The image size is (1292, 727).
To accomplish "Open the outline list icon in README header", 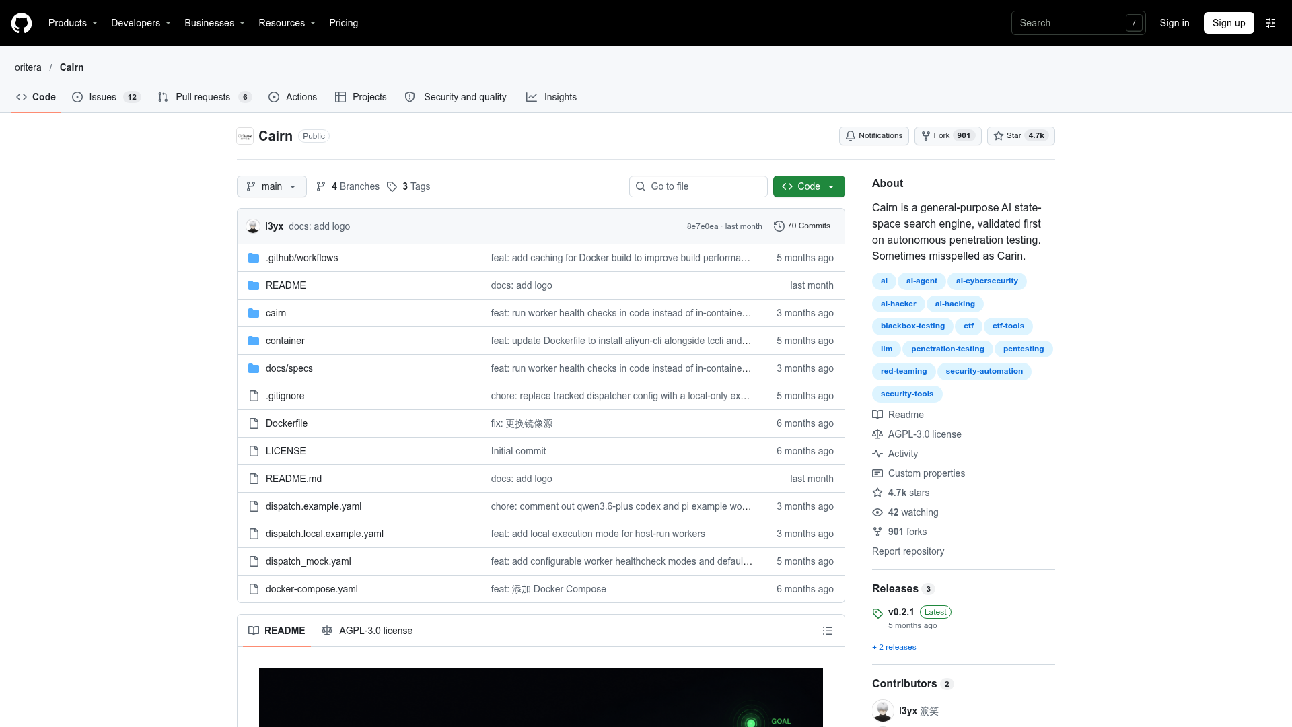I will pos(828,631).
